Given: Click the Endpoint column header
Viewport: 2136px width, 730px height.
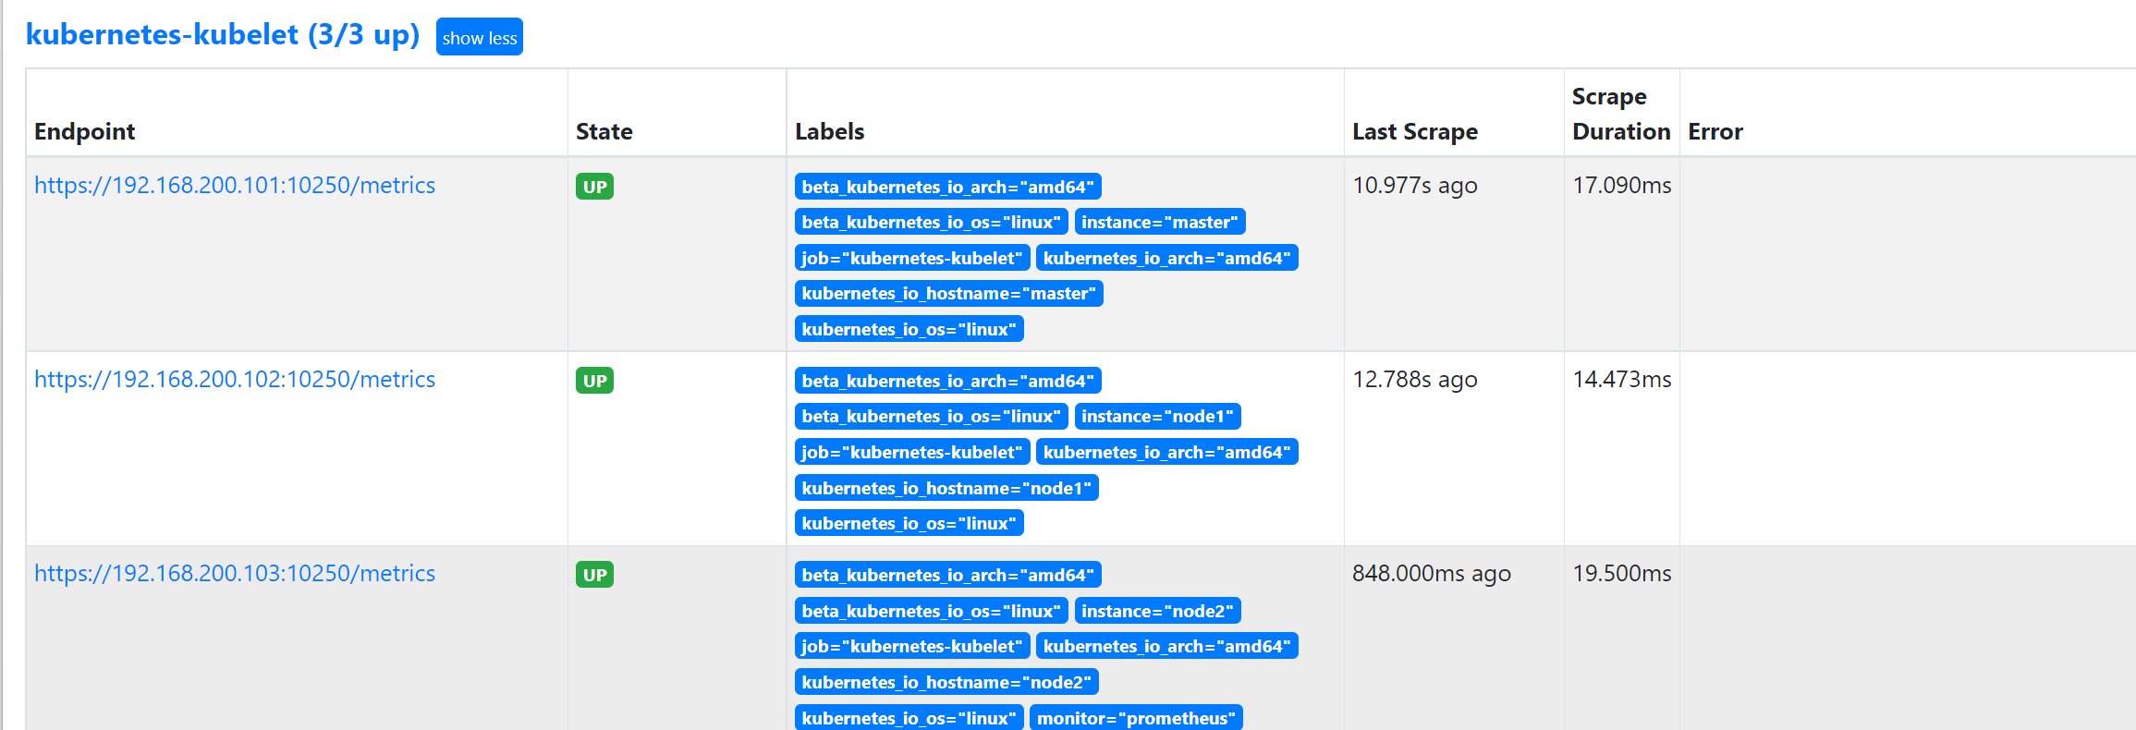Looking at the screenshot, I should click(85, 131).
